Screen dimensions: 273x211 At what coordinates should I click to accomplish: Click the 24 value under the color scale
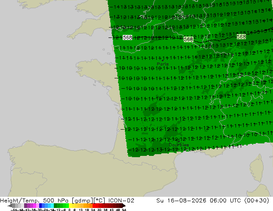(x=93, y=210)
